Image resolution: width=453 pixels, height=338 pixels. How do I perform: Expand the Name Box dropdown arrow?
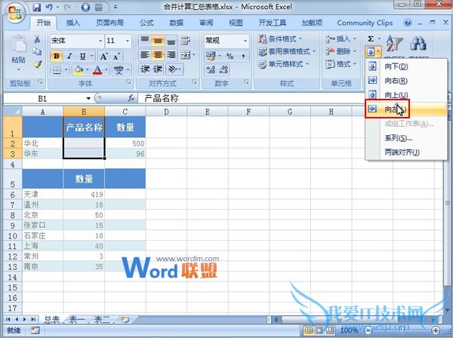pyautogui.click(x=88, y=99)
